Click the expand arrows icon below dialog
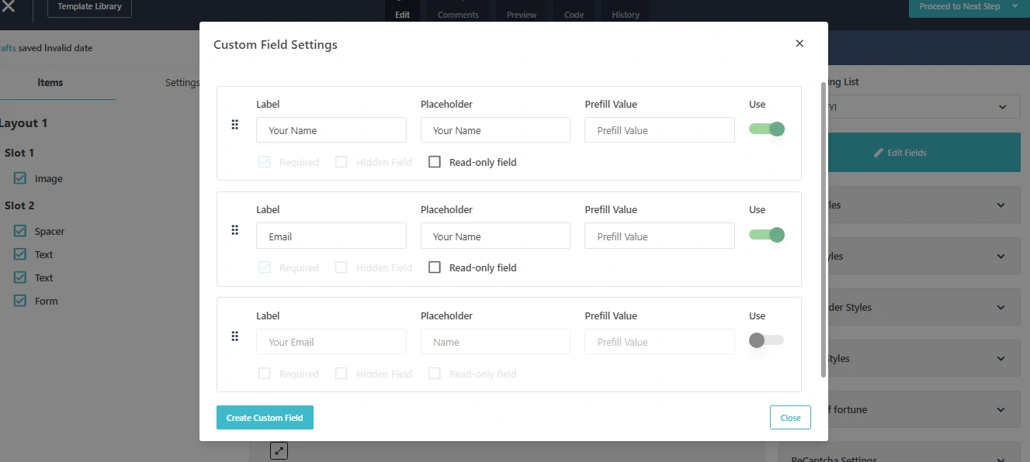The width and height of the screenshot is (1030, 462). (x=279, y=450)
